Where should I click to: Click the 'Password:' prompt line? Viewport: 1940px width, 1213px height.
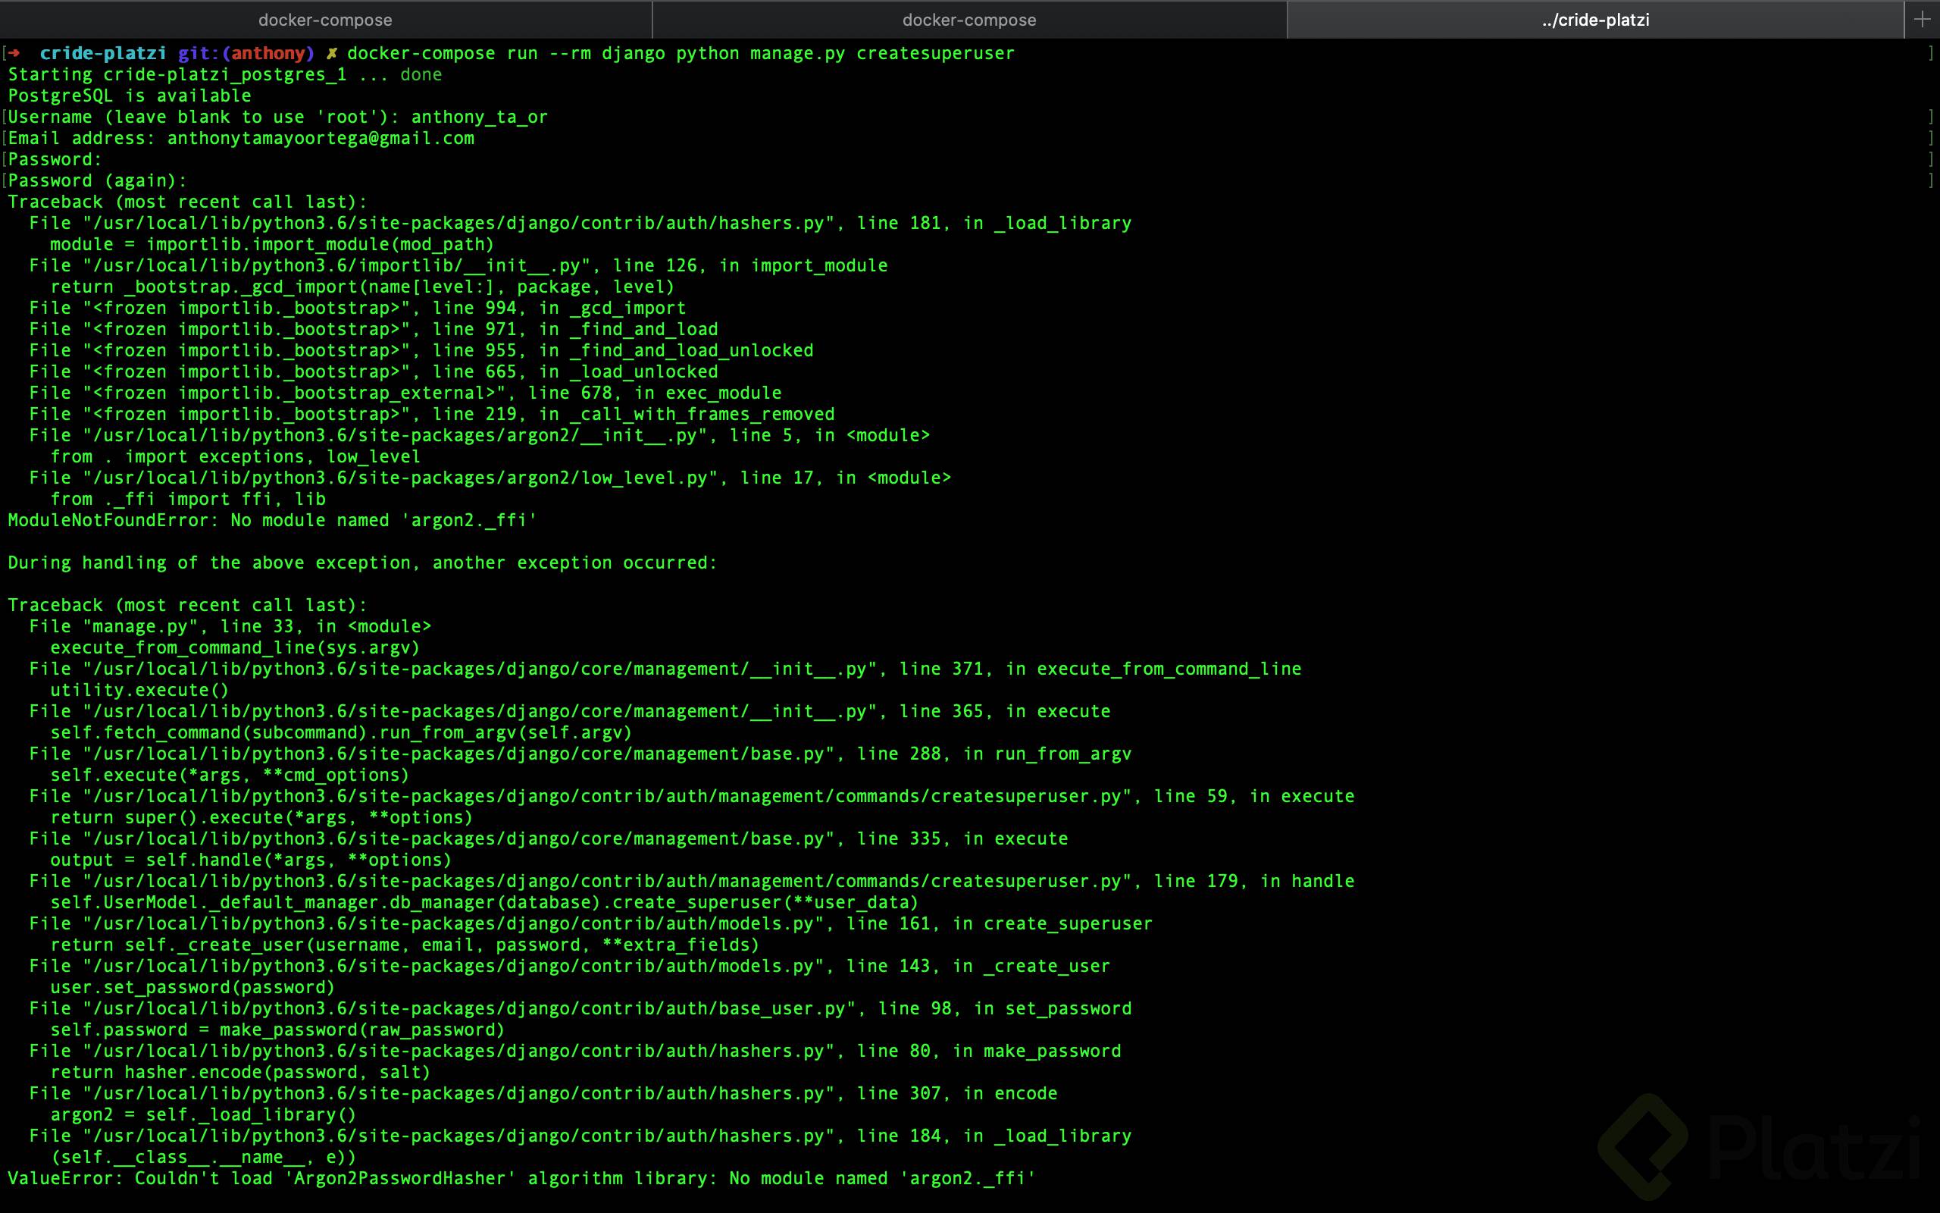tap(55, 160)
